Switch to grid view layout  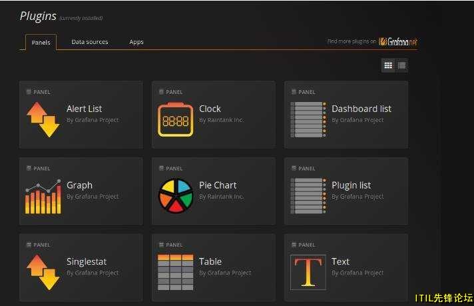pyautogui.click(x=388, y=65)
